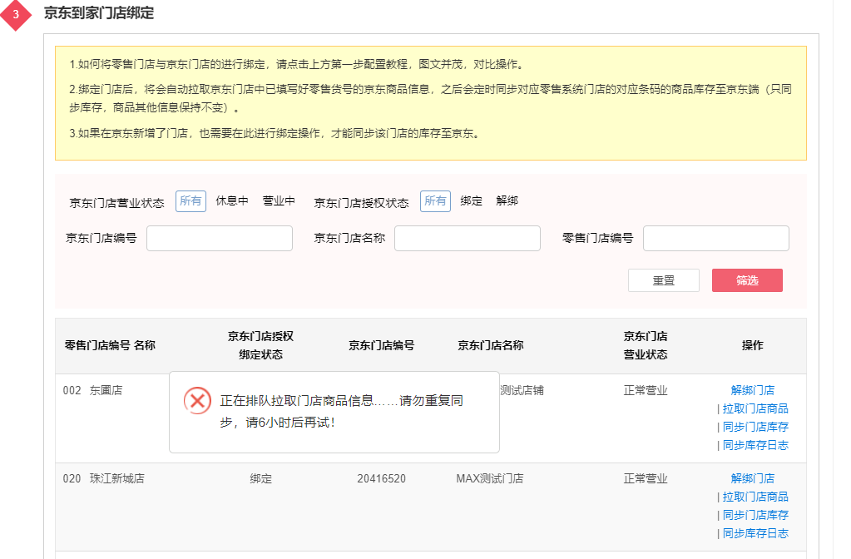Click 同步门店库存 for 东圃店 row
Screen dimensions: 851x559
(x=755, y=427)
